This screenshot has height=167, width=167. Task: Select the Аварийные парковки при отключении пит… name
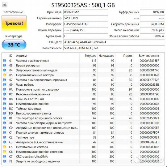click(x=47, y=128)
